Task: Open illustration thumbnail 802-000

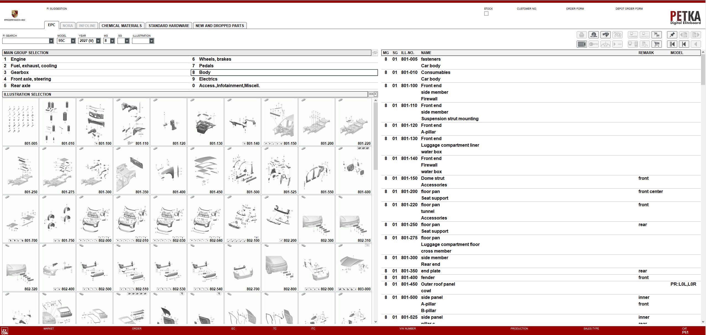Action: (x=95, y=219)
